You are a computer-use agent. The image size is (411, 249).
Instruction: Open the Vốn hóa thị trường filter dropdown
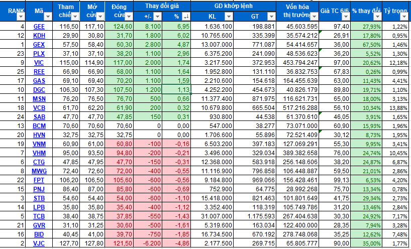coord(314,17)
